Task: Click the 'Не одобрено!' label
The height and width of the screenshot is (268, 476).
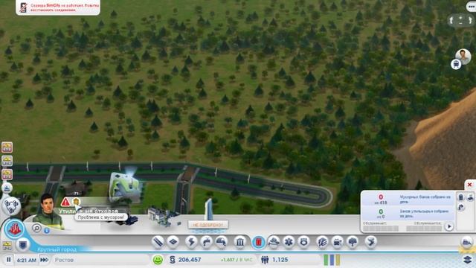Action: [x=208, y=225]
